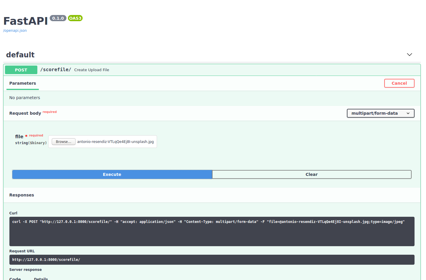Click the OAS3 badge
The height and width of the screenshot is (280, 426).
click(x=75, y=18)
